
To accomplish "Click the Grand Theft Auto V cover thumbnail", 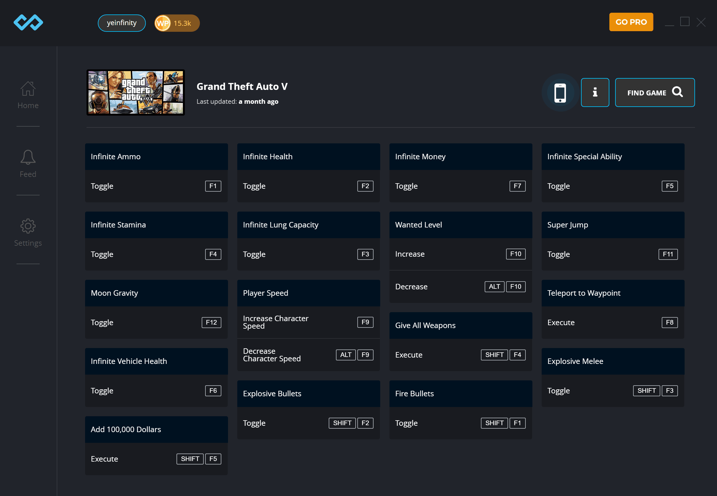I will [136, 92].
